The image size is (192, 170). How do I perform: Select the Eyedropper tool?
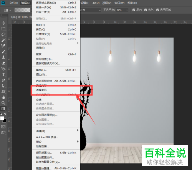[x=3, y=46]
